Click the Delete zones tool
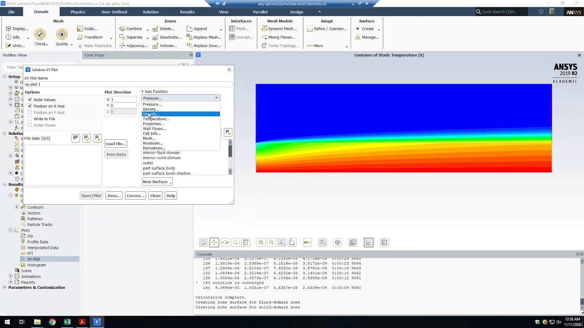Image resolution: width=584 pixels, height=328 pixels. pos(163,29)
